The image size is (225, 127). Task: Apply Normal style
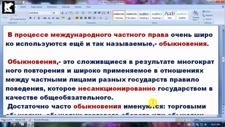click(x=119, y=15)
